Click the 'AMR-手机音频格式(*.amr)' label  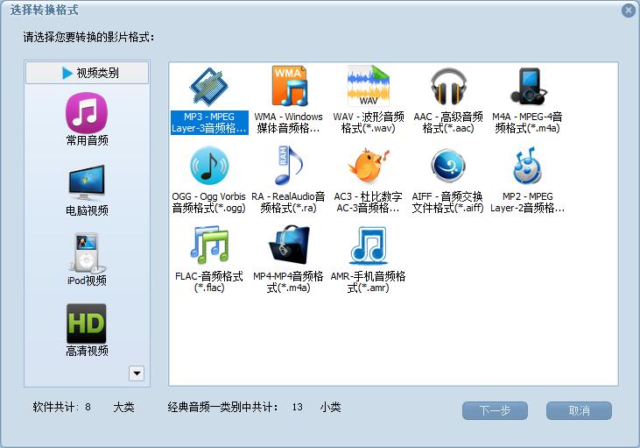[369, 282]
